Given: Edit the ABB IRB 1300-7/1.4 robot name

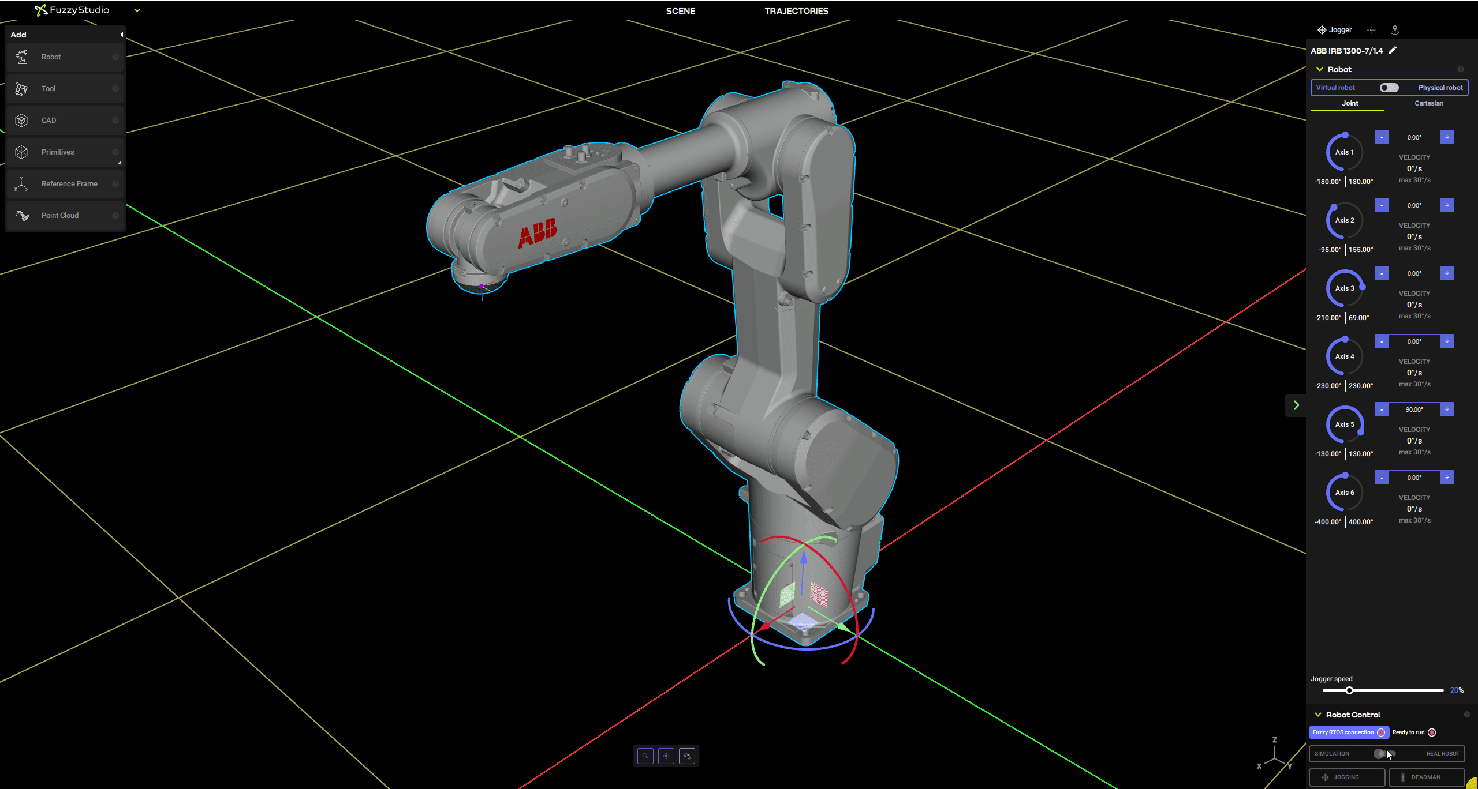Looking at the screenshot, I should (1393, 51).
